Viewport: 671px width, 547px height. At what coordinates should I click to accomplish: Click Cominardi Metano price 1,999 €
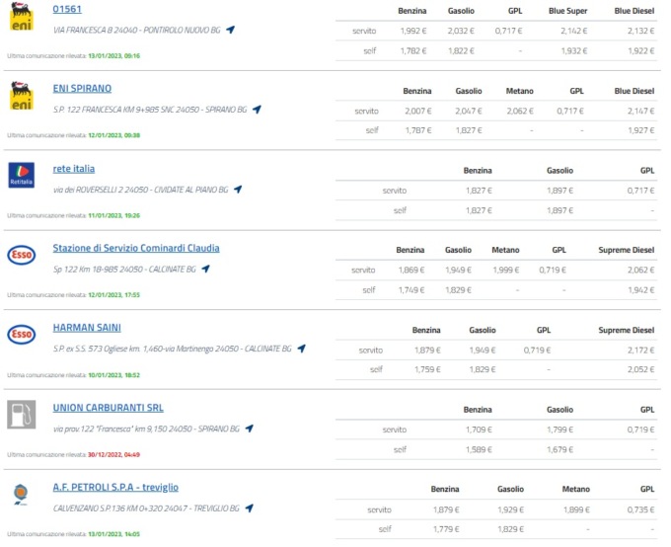pos(506,270)
